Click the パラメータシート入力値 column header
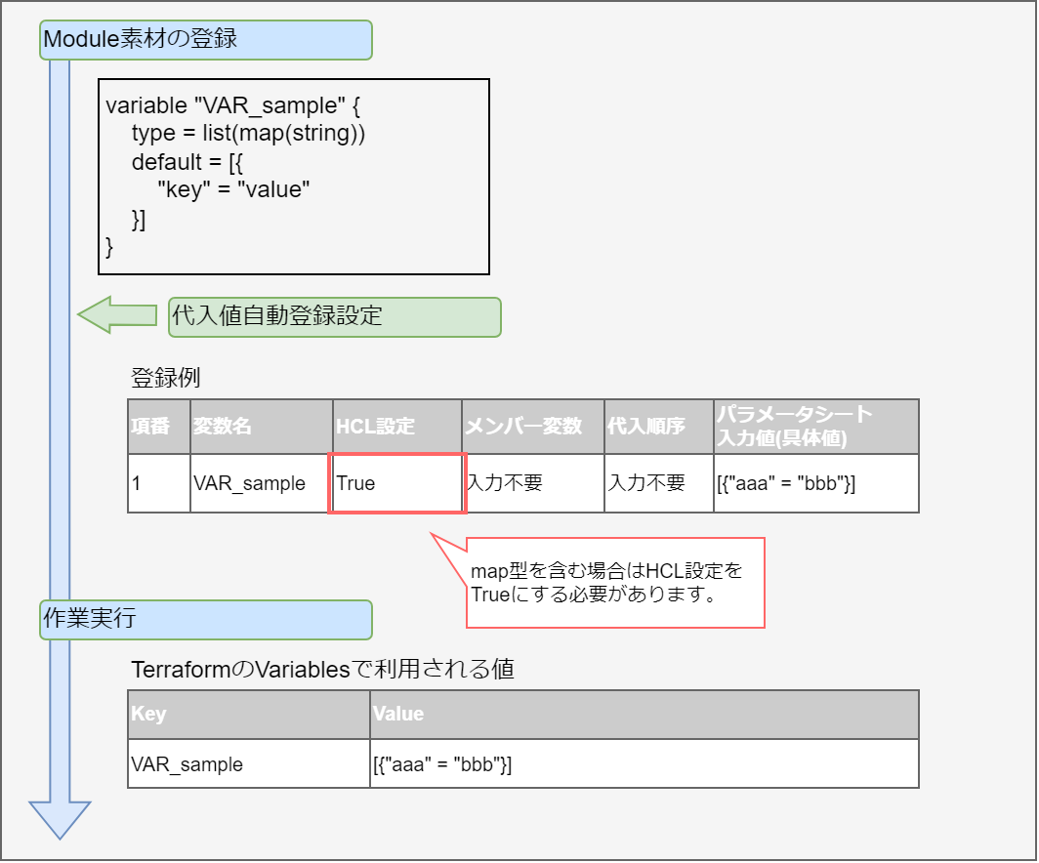 [x=815, y=427]
